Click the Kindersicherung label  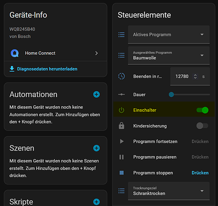coord(150,126)
